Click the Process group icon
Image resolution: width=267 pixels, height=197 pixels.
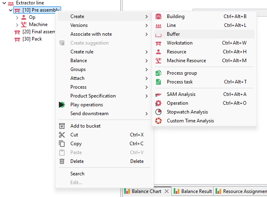(158, 73)
